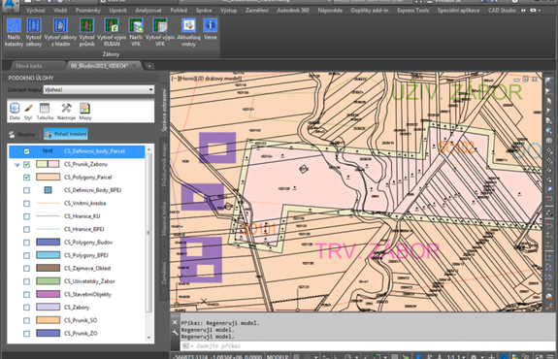Image resolution: width=558 pixels, height=359 pixels.
Task: Click CS_StavebniObjekty magenta swatch
Action: [49, 294]
